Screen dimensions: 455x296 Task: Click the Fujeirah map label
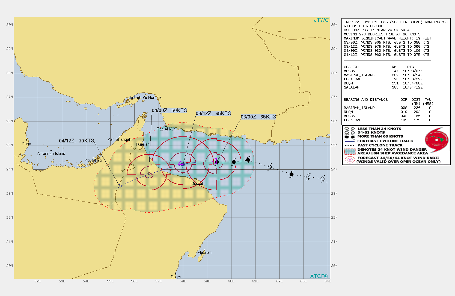point(143,144)
